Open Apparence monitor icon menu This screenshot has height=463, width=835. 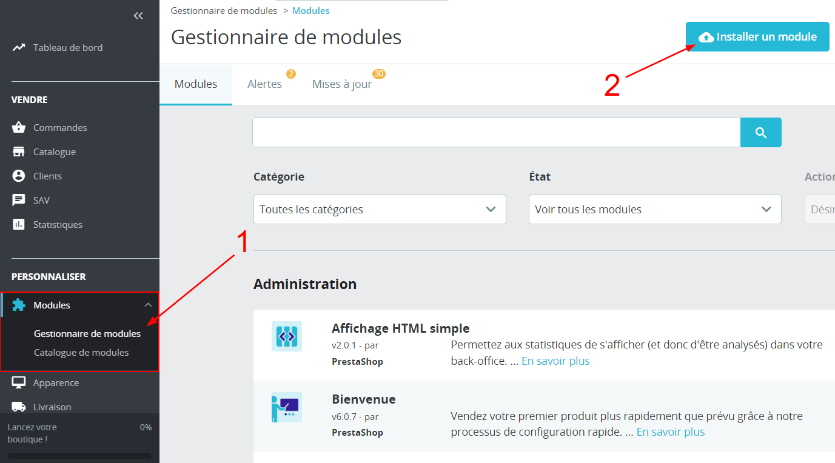coord(56,383)
